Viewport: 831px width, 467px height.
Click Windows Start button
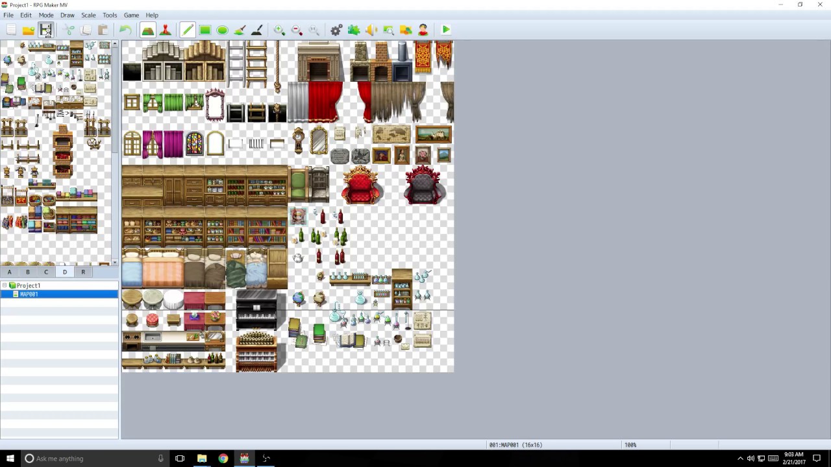(x=10, y=459)
